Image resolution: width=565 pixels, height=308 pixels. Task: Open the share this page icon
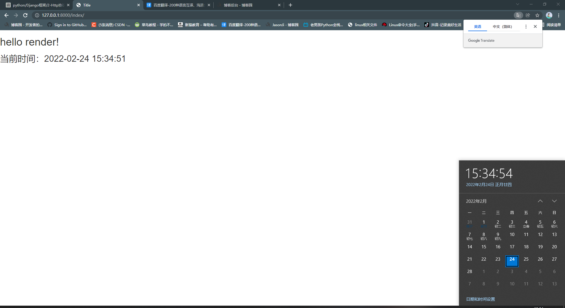tap(528, 15)
